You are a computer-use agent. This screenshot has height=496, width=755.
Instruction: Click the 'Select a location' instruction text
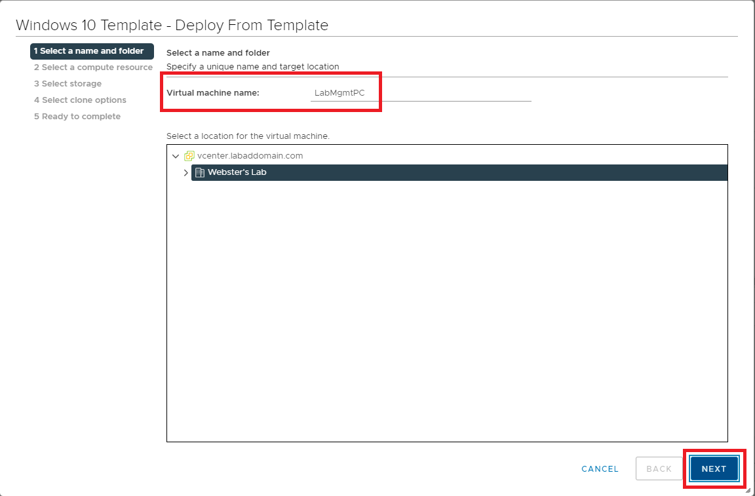[x=248, y=136]
